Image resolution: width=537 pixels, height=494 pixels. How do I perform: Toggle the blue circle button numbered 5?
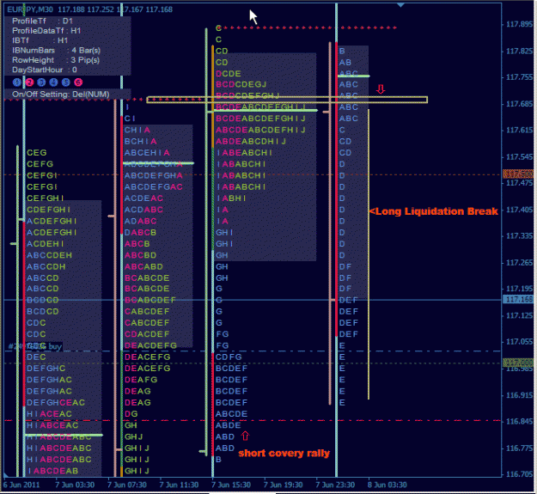point(66,82)
